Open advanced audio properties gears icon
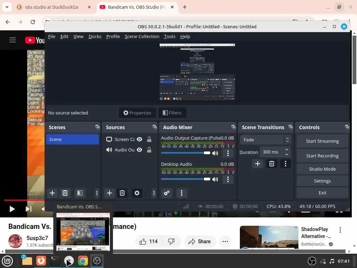This screenshot has height=268, width=357. point(167,193)
